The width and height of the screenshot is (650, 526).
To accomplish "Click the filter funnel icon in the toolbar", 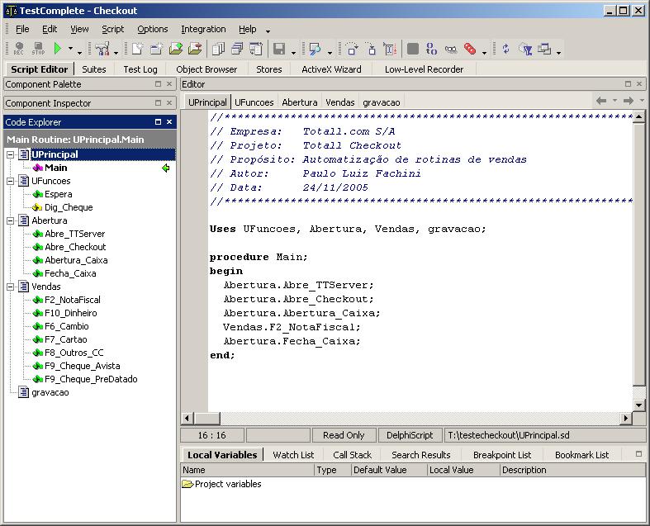I will (525, 50).
